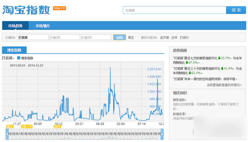Click the 关键词3 input field
Viewport: 248px width, 142px height.
pyautogui.click(x=96, y=37)
